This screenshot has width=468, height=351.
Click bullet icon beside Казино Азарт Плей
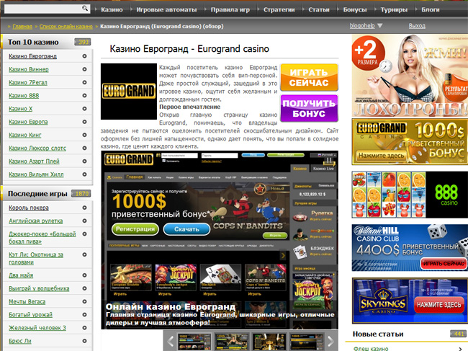tap(84, 161)
